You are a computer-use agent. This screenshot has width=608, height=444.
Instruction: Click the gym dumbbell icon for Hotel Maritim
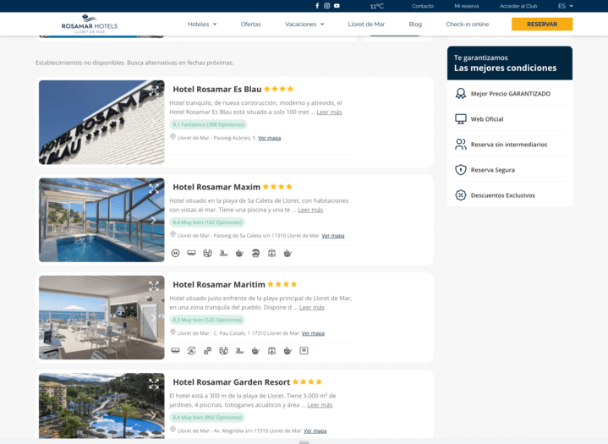click(x=207, y=350)
